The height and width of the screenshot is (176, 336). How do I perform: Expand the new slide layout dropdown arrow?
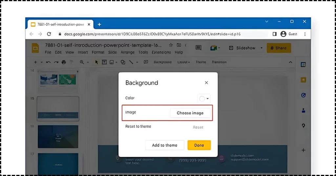(42, 62)
